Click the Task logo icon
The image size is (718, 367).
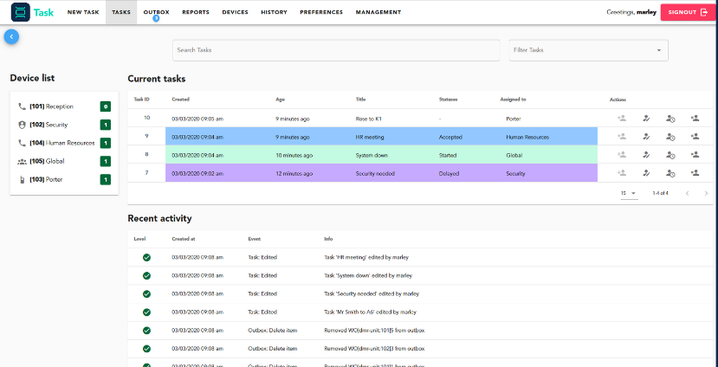(x=20, y=12)
